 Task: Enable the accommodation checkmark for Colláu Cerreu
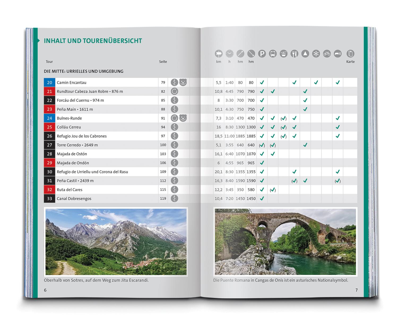[x=337, y=127]
